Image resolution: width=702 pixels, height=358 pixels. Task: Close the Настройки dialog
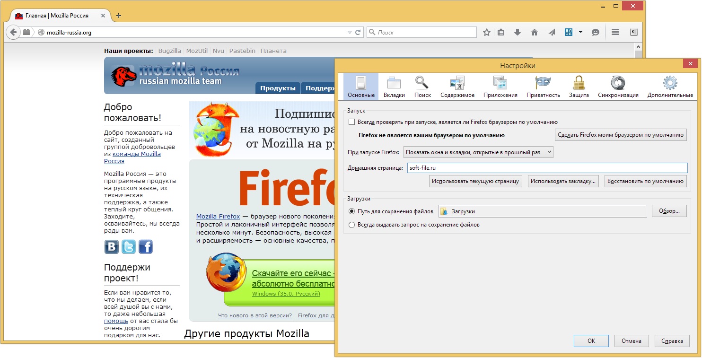point(690,64)
